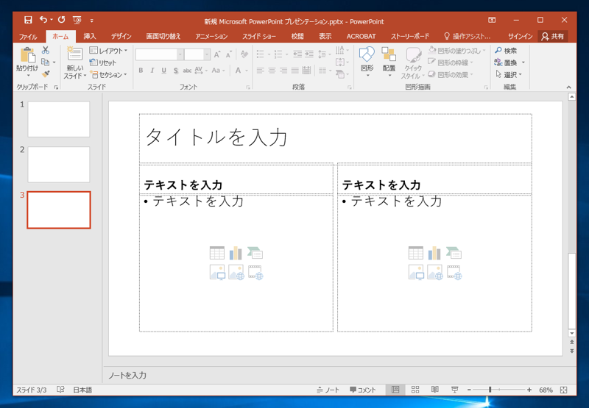Insert chart icon in right content placeholder
Screen dimensions: 589x408
point(434,254)
